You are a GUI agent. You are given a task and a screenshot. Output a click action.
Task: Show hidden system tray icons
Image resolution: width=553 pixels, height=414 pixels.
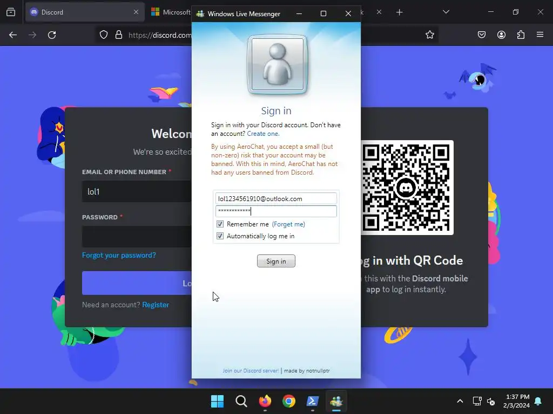click(x=460, y=401)
